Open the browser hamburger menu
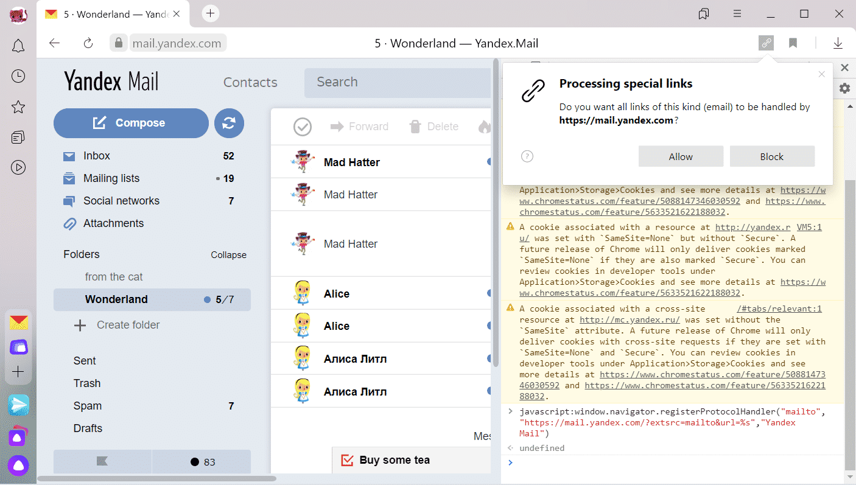This screenshot has width=856, height=485. coord(737,13)
